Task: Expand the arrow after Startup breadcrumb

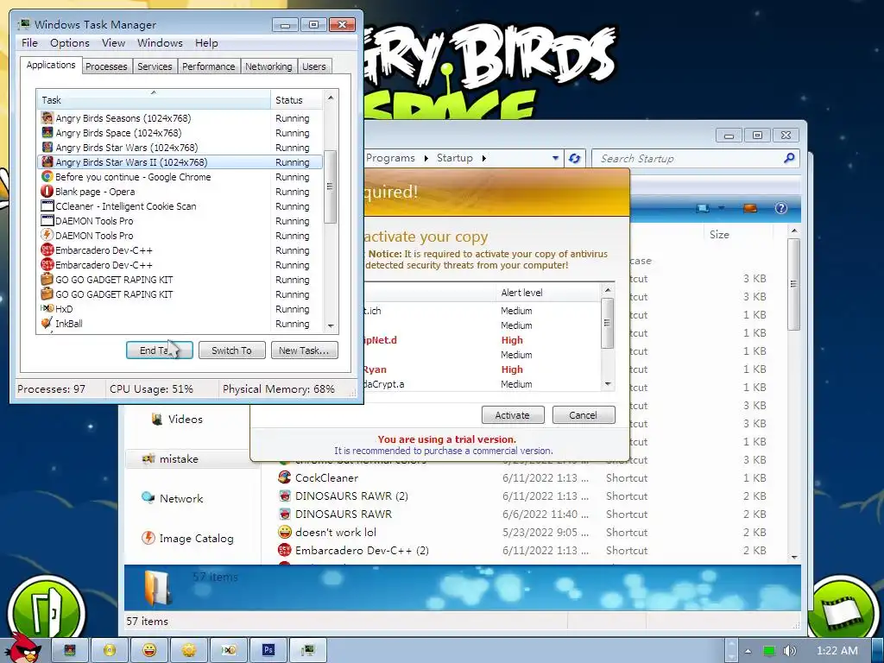Action: pos(483,159)
